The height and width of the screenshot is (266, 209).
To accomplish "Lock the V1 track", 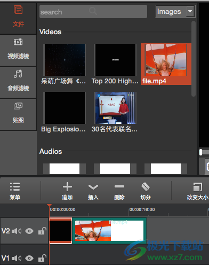I will (42, 258).
